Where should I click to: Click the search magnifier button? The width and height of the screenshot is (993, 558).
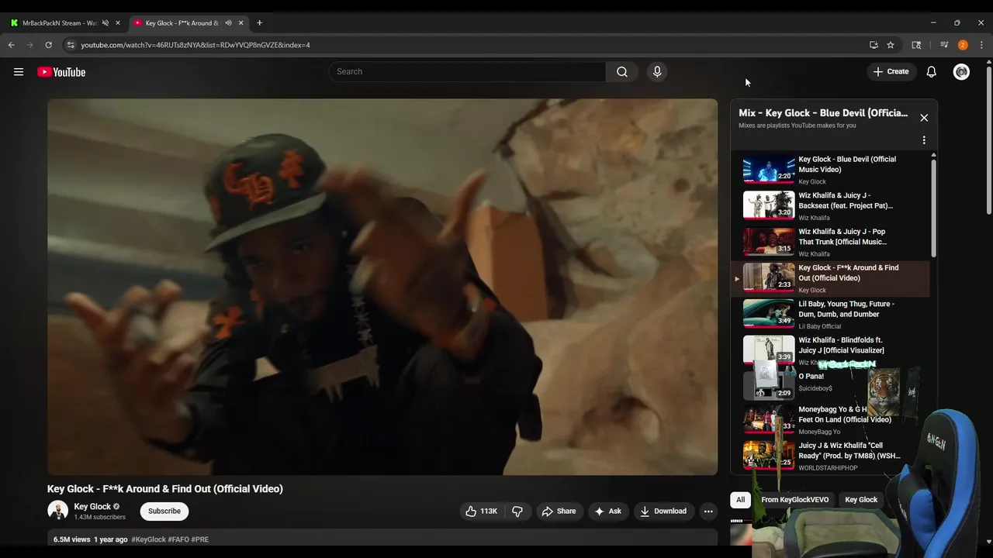click(622, 72)
